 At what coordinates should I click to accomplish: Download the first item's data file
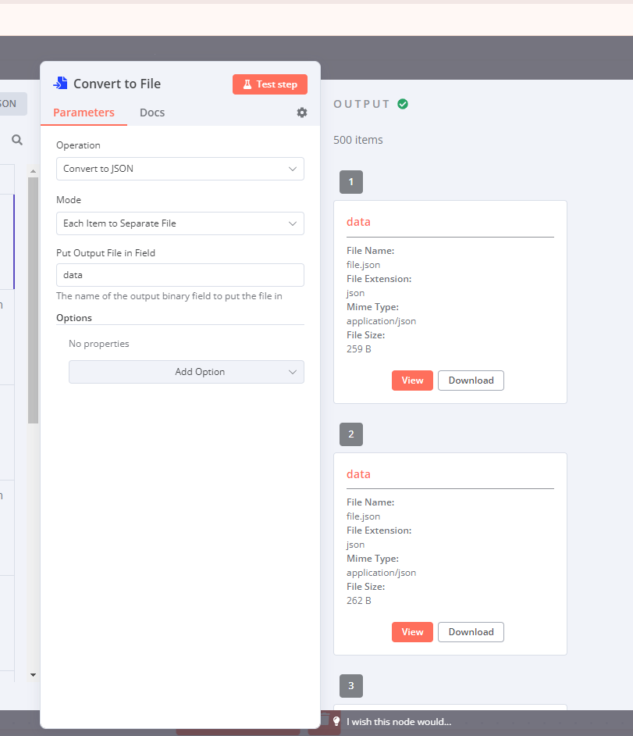(x=471, y=381)
